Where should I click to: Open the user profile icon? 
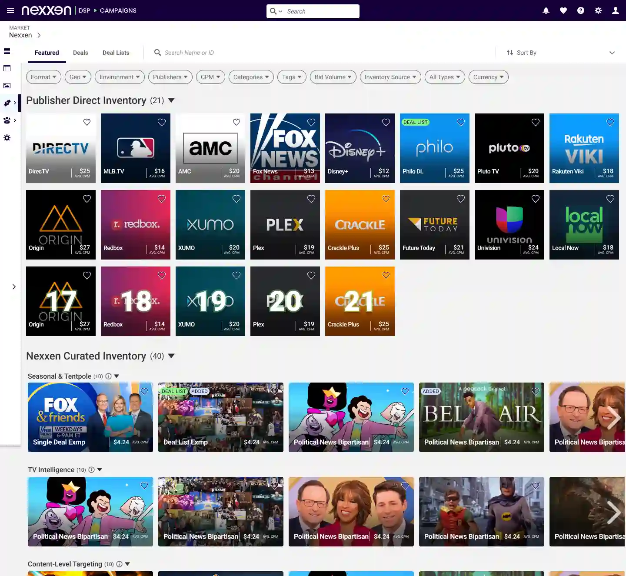[616, 10]
